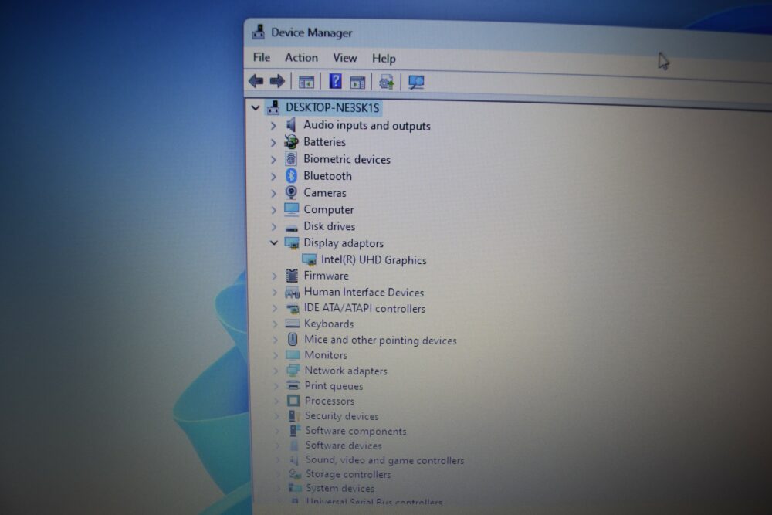772x515 pixels.
Task: Expand the Human Interface Devices chevron
Action: [x=274, y=293]
